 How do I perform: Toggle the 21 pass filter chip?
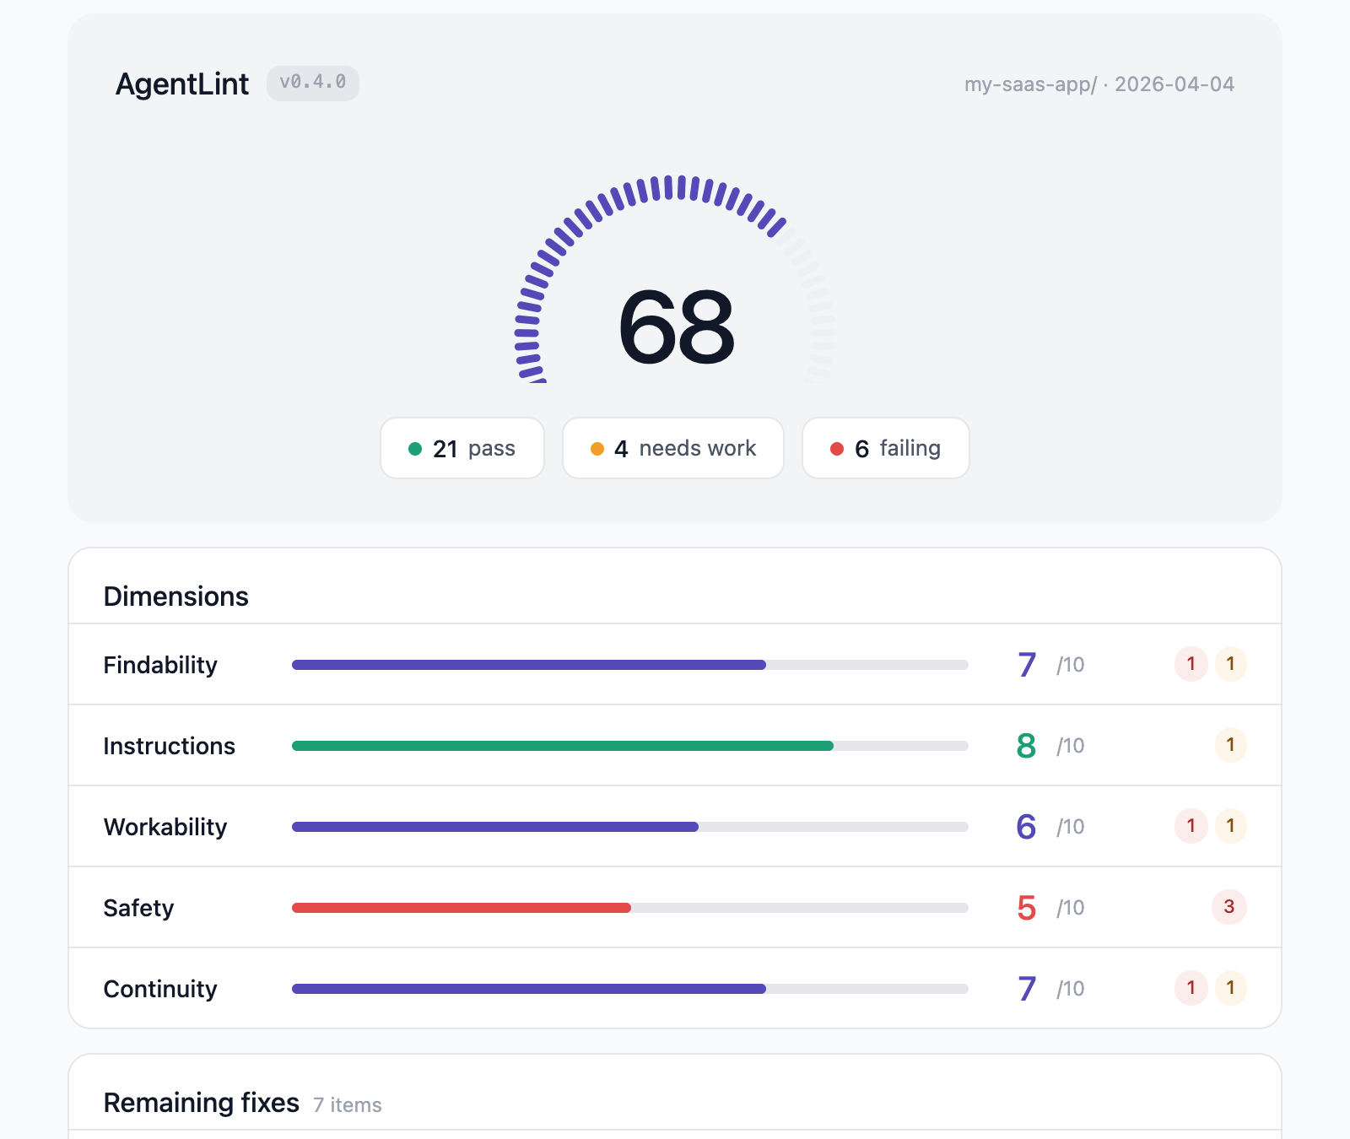pos(462,449)
